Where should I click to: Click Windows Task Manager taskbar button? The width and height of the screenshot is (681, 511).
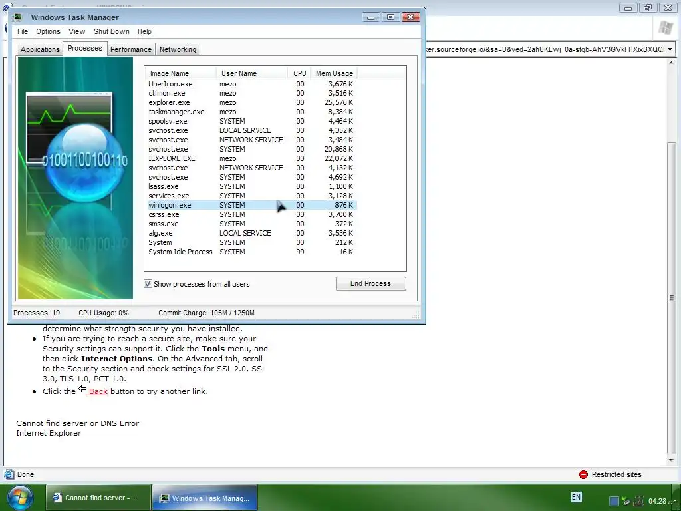point(205,498)
